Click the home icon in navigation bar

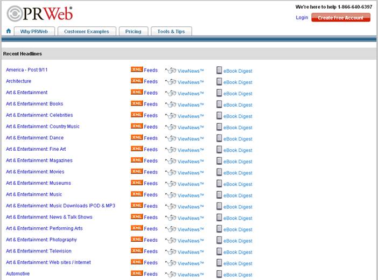pyautogui.click(x=9, y=31)
